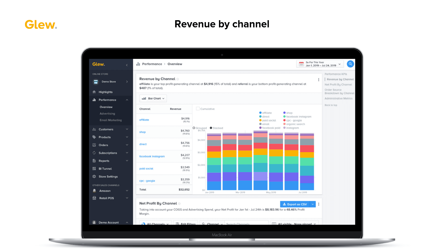
Task: Open the affiliate channel link
Action: [144, 120]
